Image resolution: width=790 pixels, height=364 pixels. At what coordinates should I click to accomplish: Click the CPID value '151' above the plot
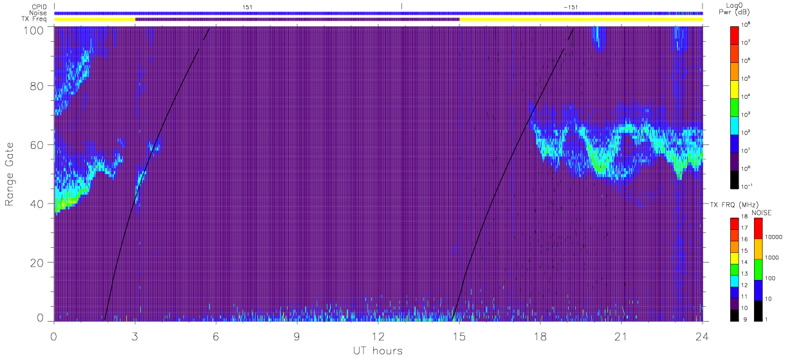coord(247,6)
